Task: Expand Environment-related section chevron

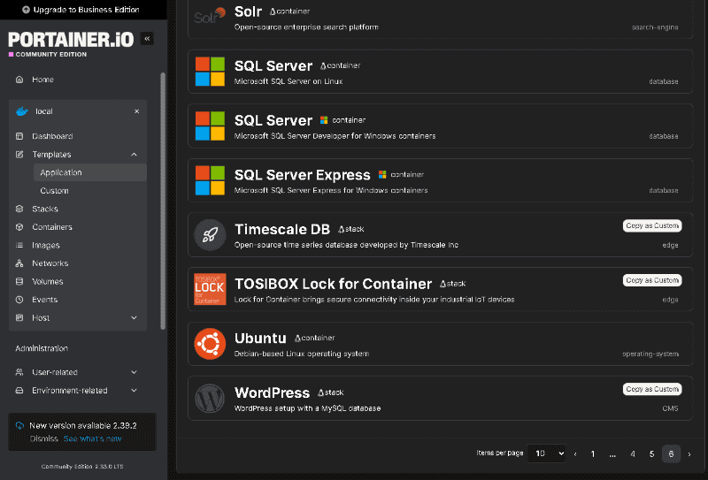Action: [x=135, y=390]
